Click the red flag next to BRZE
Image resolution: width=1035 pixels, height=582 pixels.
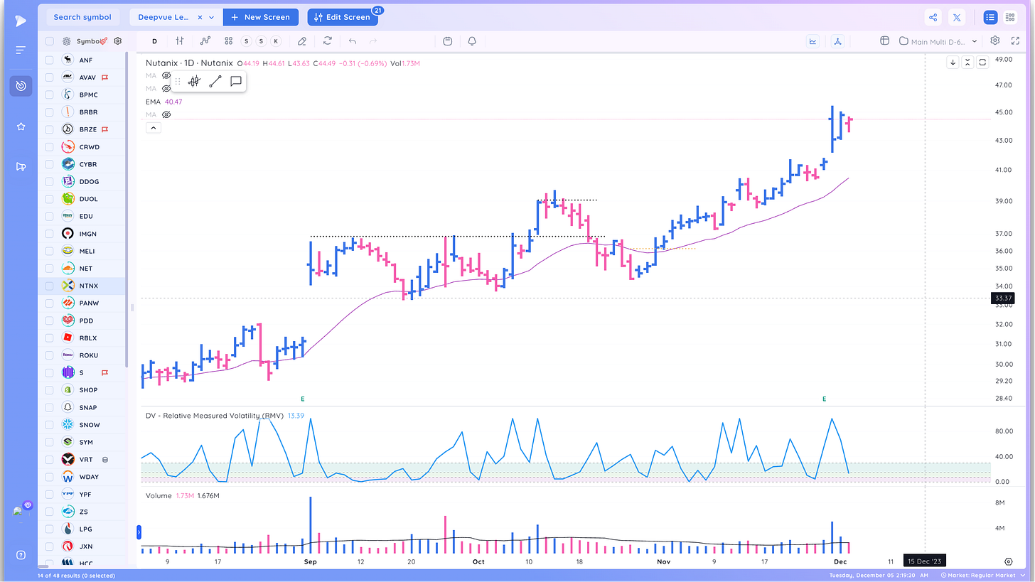pyautogui.click(x=104, y=129)
